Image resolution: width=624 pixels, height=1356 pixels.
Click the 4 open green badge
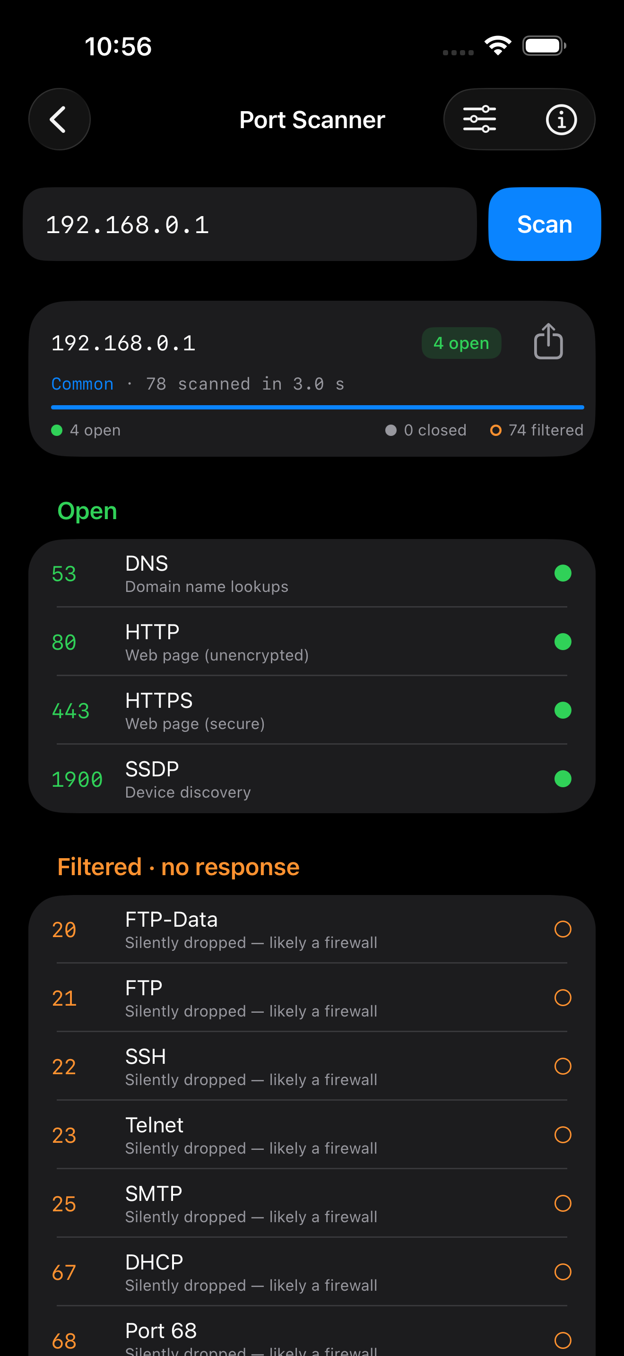461,343
